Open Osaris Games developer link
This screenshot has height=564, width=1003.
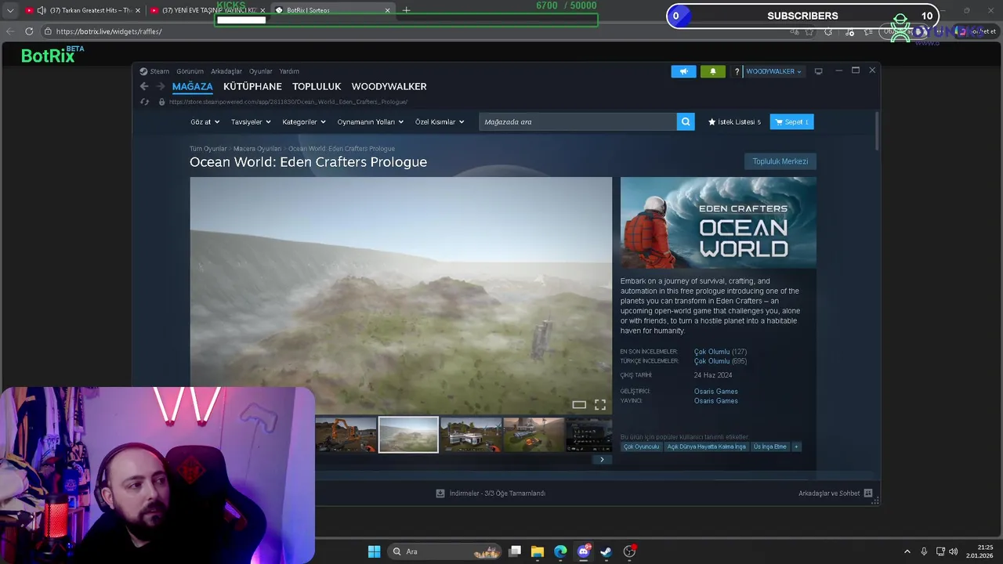[715, 391]
